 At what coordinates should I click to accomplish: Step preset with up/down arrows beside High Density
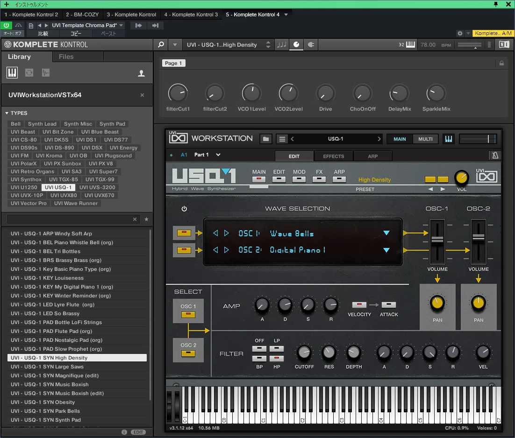click(x=268, y=45)
